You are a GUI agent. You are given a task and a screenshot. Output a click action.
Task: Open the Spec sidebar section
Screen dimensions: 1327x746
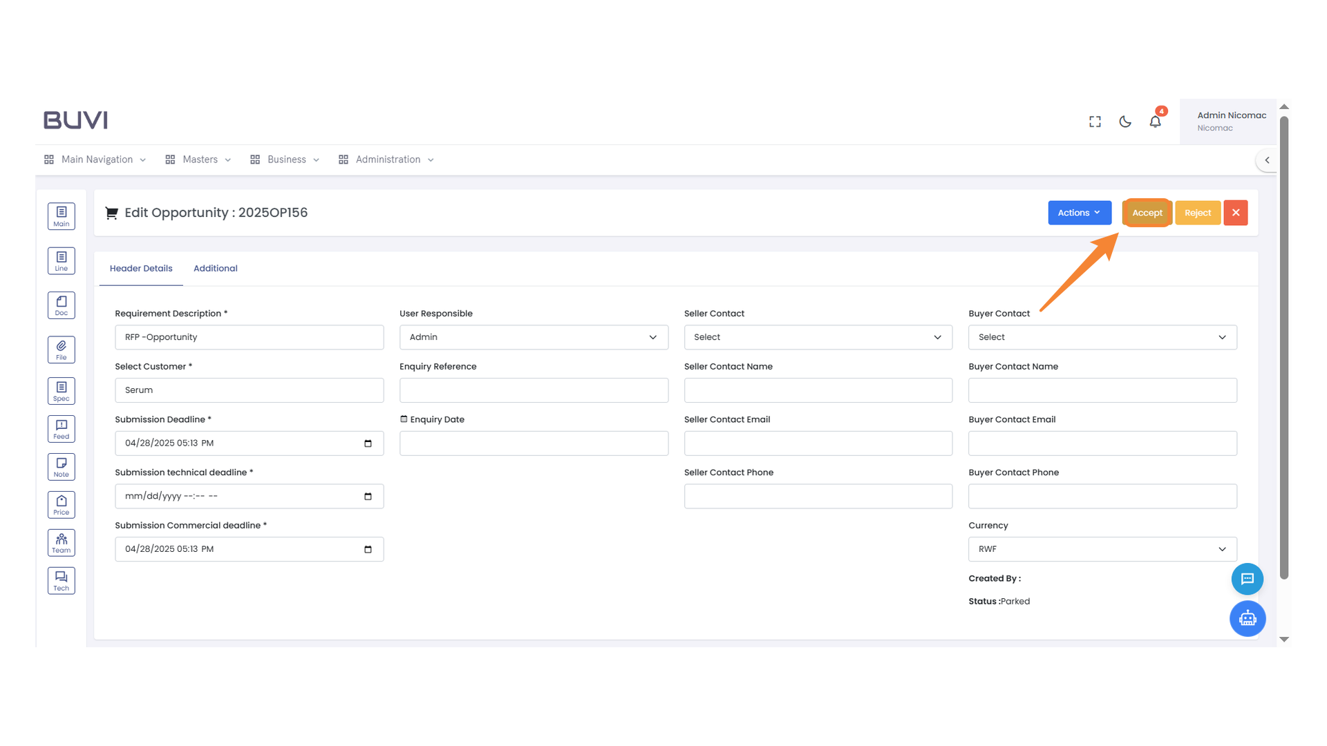61,391
